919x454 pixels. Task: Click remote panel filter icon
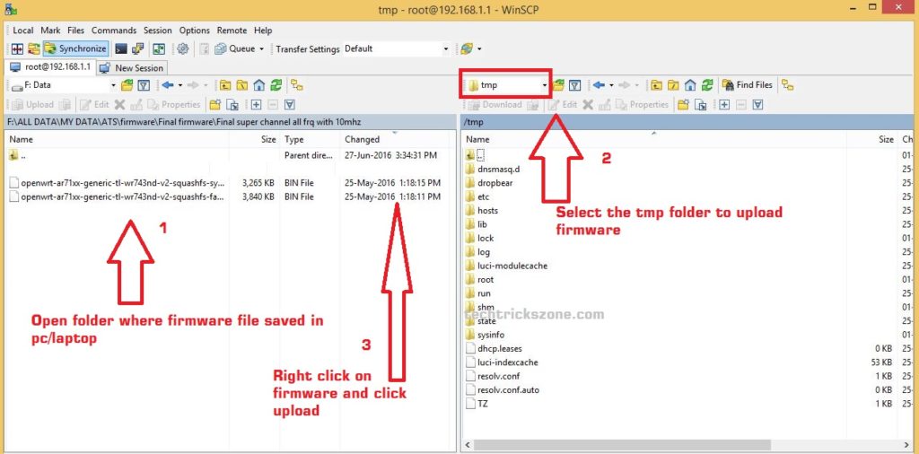click(575, 85)
